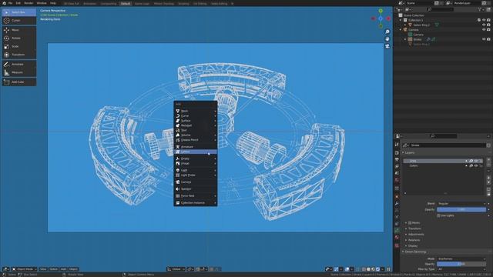Image resolution: width=493 pixels, height=277 pixels.
Task: Click the viewport zoom magnifier icon
Action: (x=387, y=32)
